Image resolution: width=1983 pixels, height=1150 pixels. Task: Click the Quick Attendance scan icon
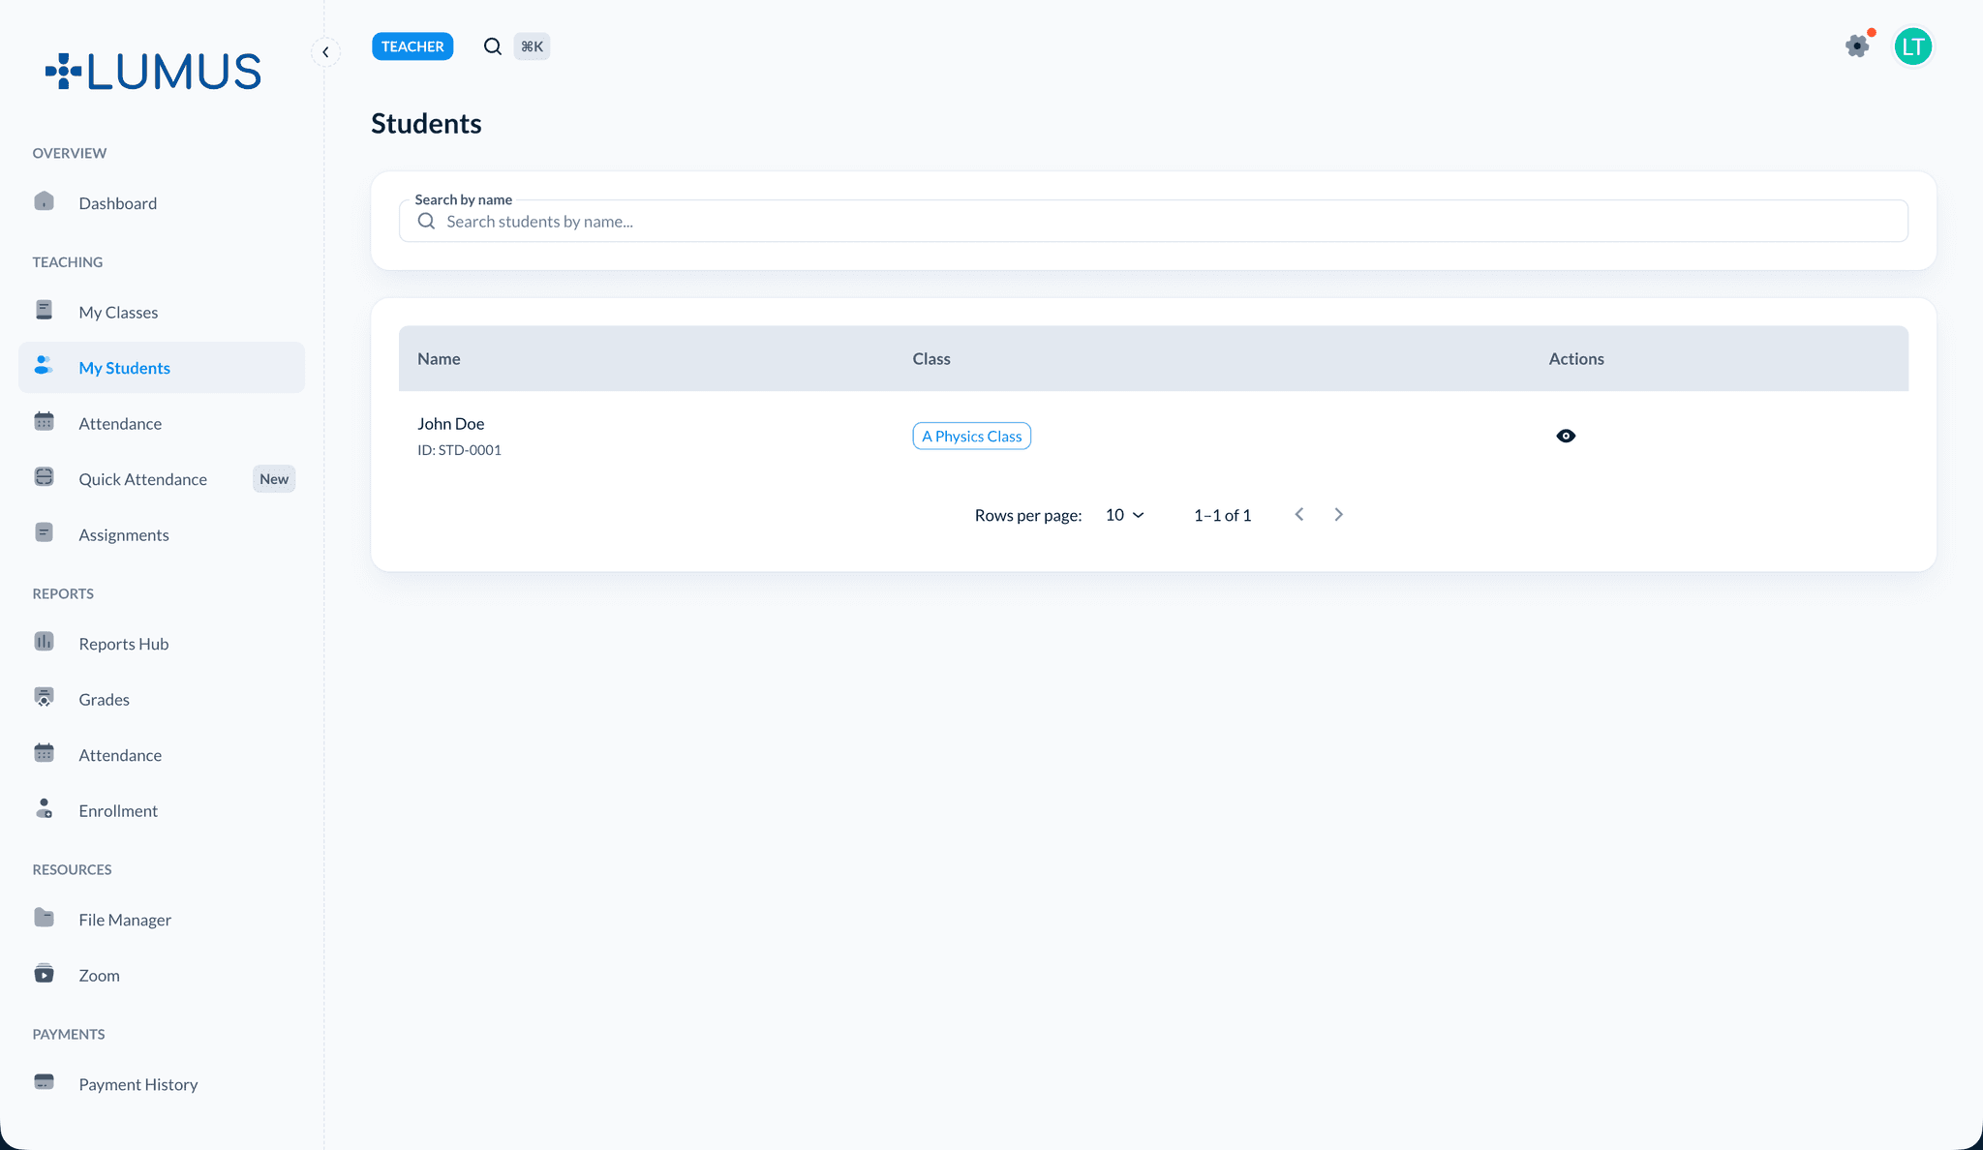tap(45, 477)
